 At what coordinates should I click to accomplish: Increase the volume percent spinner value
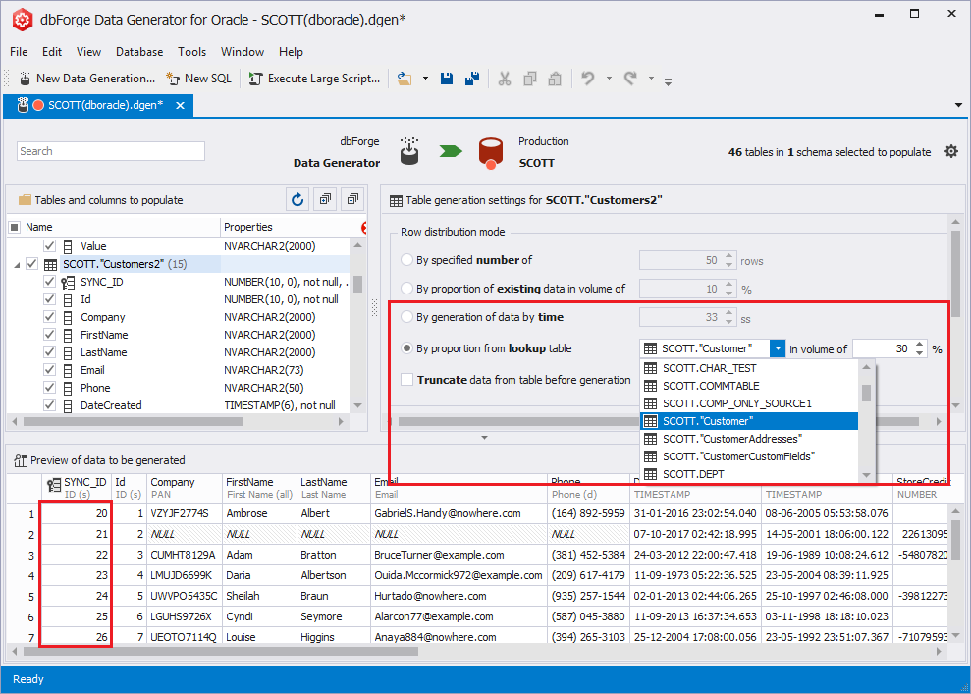pyautogui.click(x=920, y=344)
